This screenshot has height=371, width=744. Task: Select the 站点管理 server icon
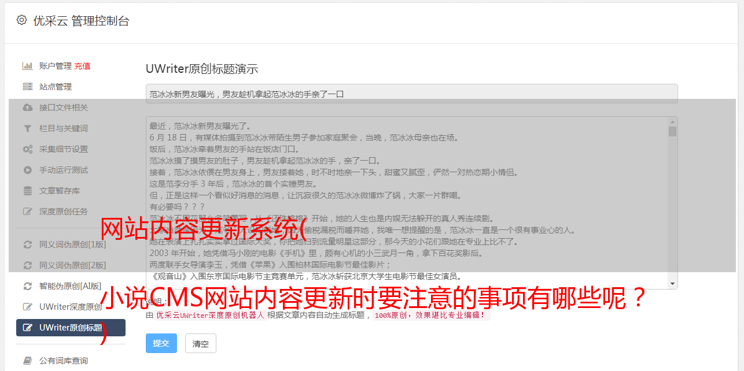coord(27,87)
